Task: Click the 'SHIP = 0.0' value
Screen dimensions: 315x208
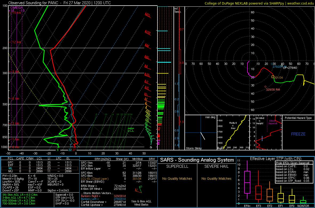Action: [x=62, y=203]
